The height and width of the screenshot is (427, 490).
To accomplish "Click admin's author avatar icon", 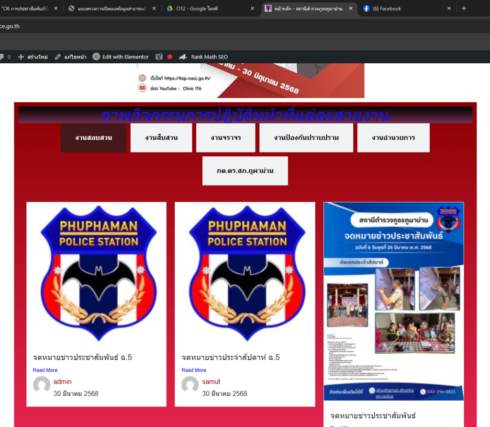I will click(x=42, y=385).
